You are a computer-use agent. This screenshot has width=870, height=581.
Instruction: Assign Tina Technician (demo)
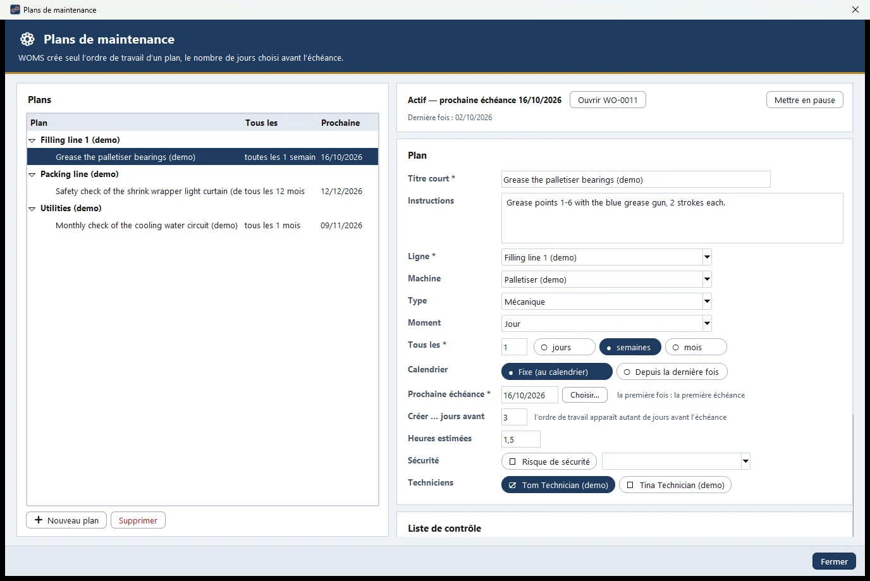point(675,485)
